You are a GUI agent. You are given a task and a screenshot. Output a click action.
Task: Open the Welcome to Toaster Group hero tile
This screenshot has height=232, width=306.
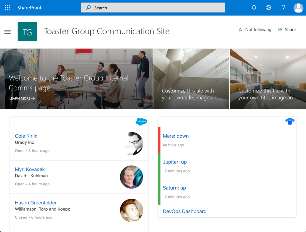[x=76, y=79]
